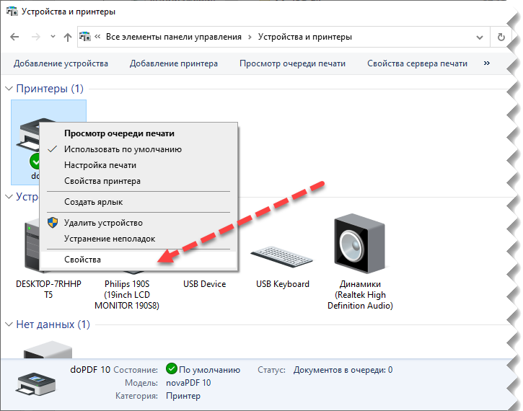Show more toolbar commands chevron
This screenshot has height=411, width=523.
[487, 63]
